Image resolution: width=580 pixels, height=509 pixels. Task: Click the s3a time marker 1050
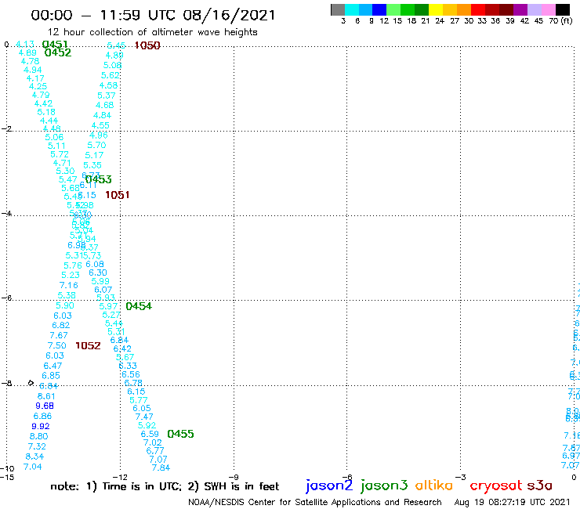(147, 46)
